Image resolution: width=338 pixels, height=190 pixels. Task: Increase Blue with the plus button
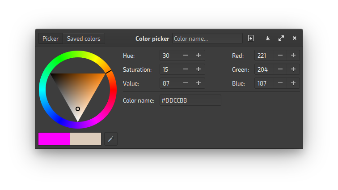293,83
